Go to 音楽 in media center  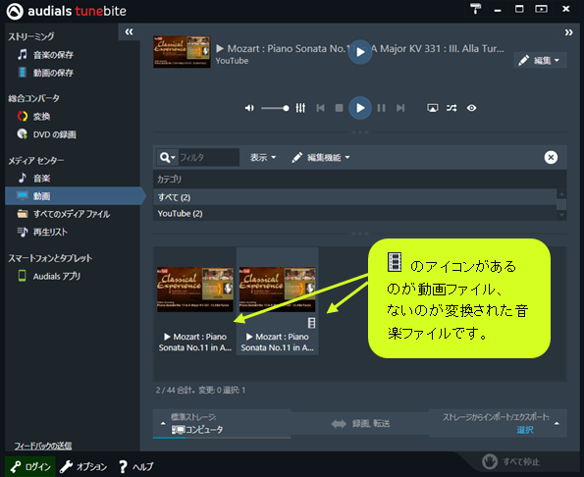pos(34,178)
